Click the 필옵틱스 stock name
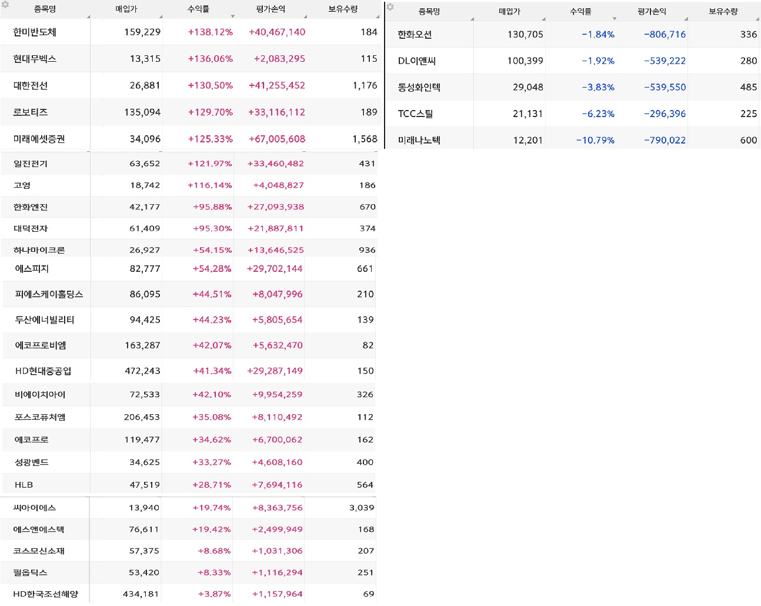Viewport: 761px width, 606px height. (30, 572)
